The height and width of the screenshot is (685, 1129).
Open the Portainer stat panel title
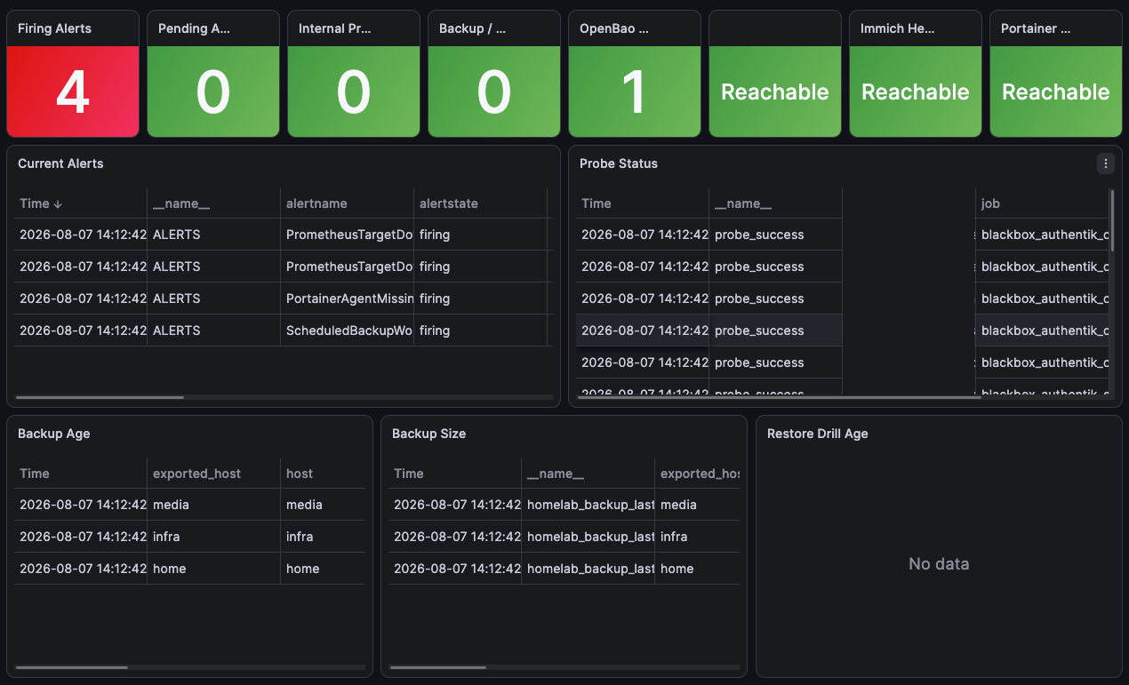(x=1036, y=28)
